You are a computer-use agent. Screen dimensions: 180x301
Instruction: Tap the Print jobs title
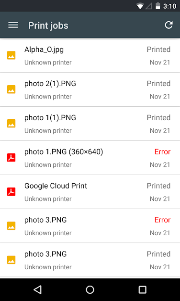tap(48, 25)
